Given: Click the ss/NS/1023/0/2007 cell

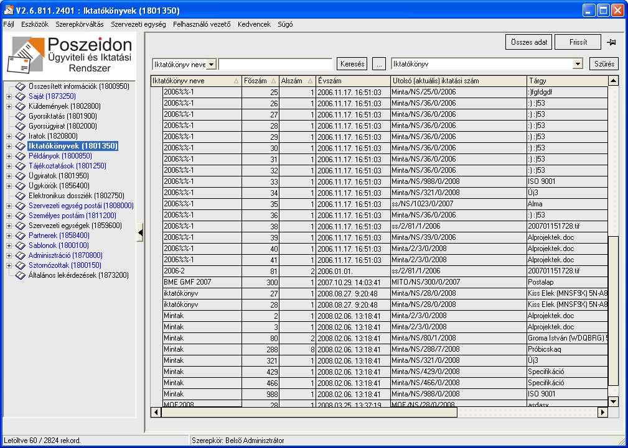Looking at the screenshot, I should point(459,204).
